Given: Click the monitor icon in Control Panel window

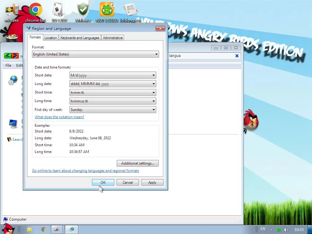Looking at the screenshot, I should click(13, 124).
